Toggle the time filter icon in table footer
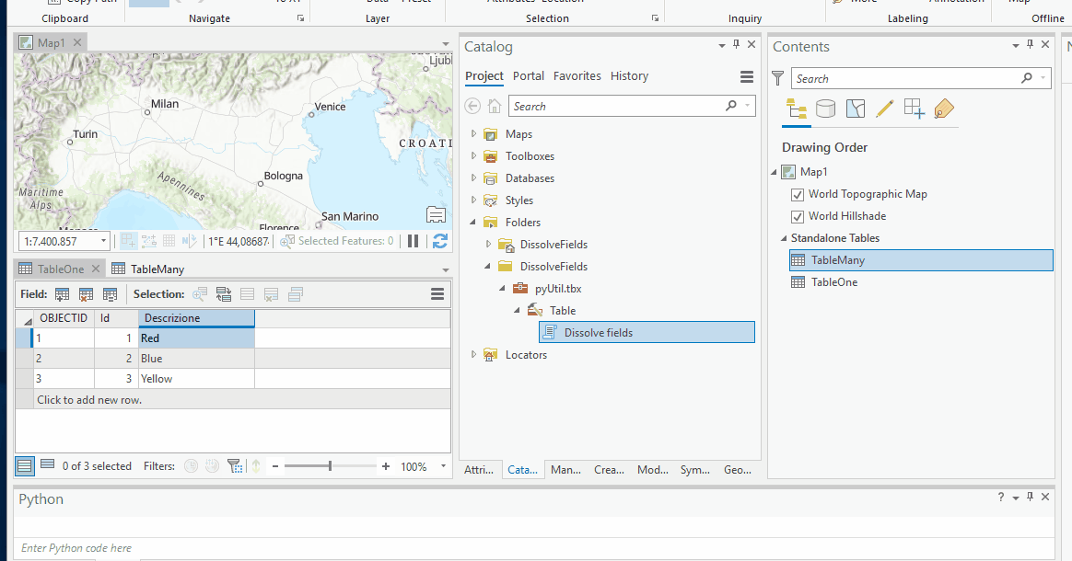The width and height of the screenshot is (1072, 561). (192, 466)
